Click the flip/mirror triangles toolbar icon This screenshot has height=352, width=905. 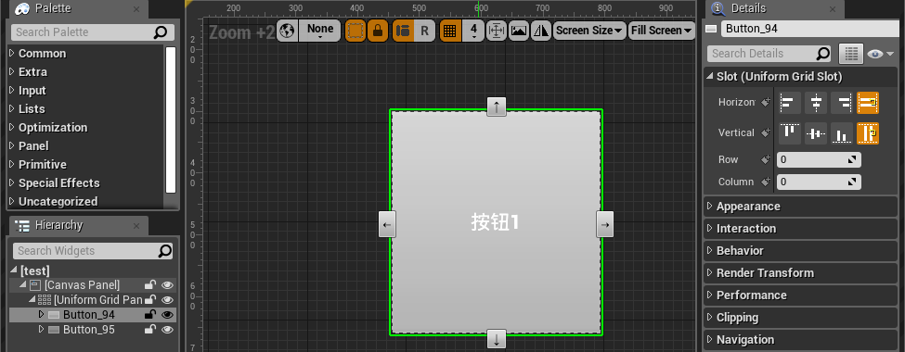pyautogui.click(x=541, y=31)
